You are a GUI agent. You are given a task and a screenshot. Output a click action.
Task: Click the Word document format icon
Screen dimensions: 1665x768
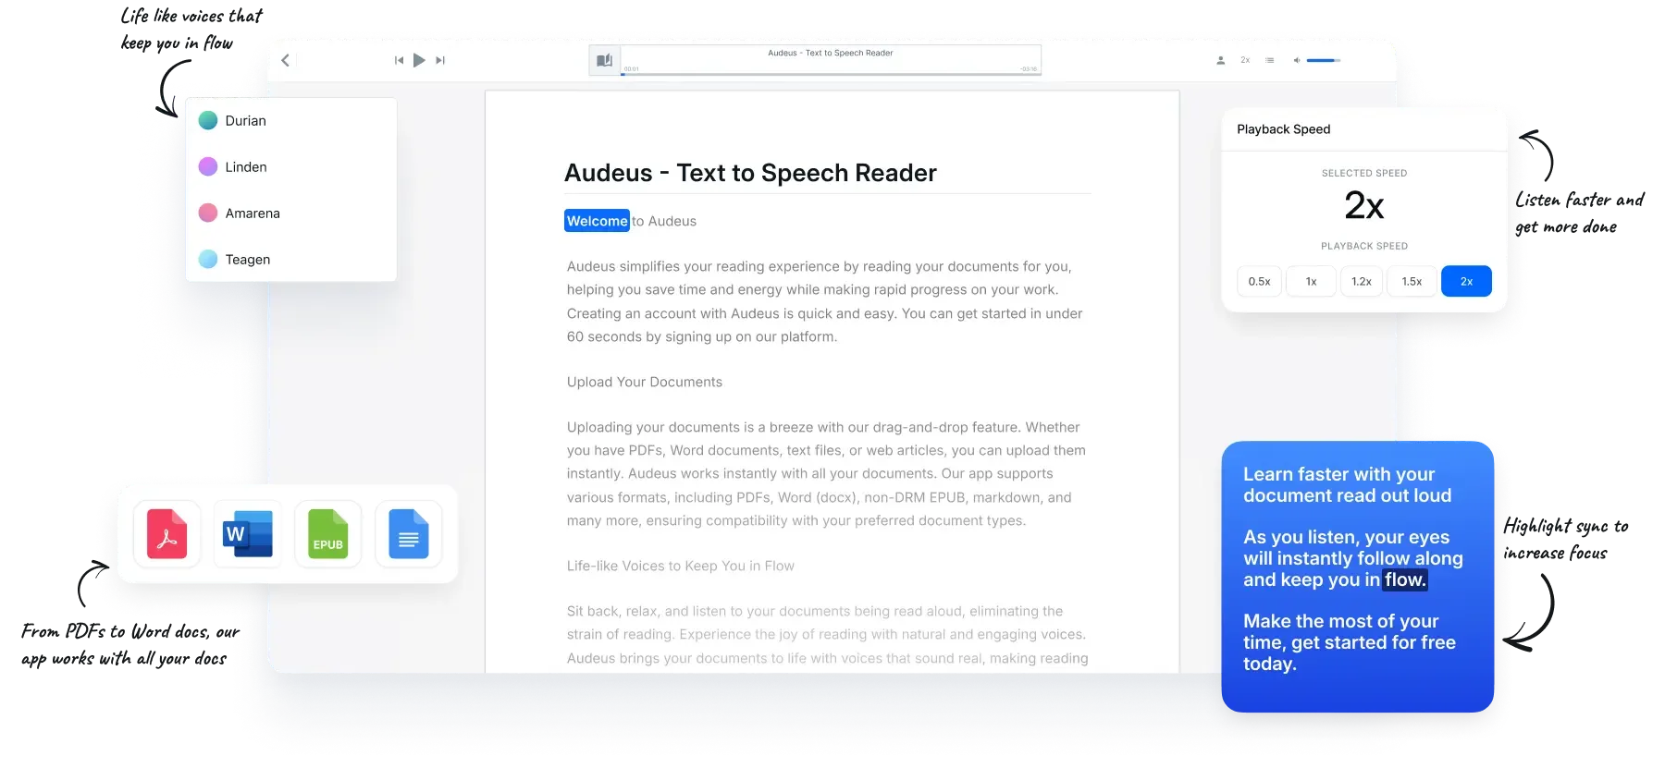click(248, 534)
